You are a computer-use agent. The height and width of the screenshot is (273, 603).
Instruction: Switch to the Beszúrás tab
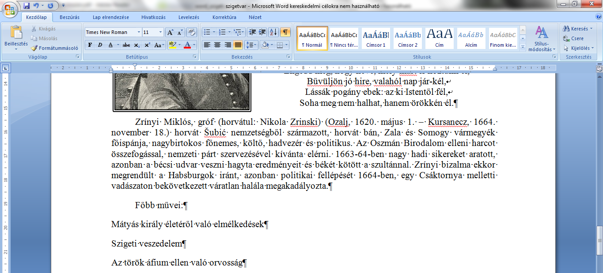click(x=69, y=17)
